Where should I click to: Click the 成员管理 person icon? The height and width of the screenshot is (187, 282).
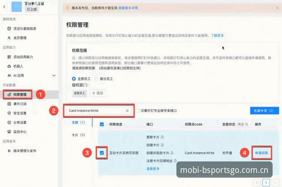(9, 38)
